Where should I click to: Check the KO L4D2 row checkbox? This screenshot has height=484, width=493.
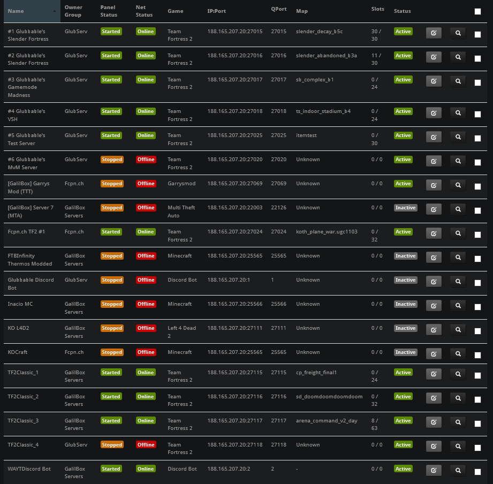[477, 331]
